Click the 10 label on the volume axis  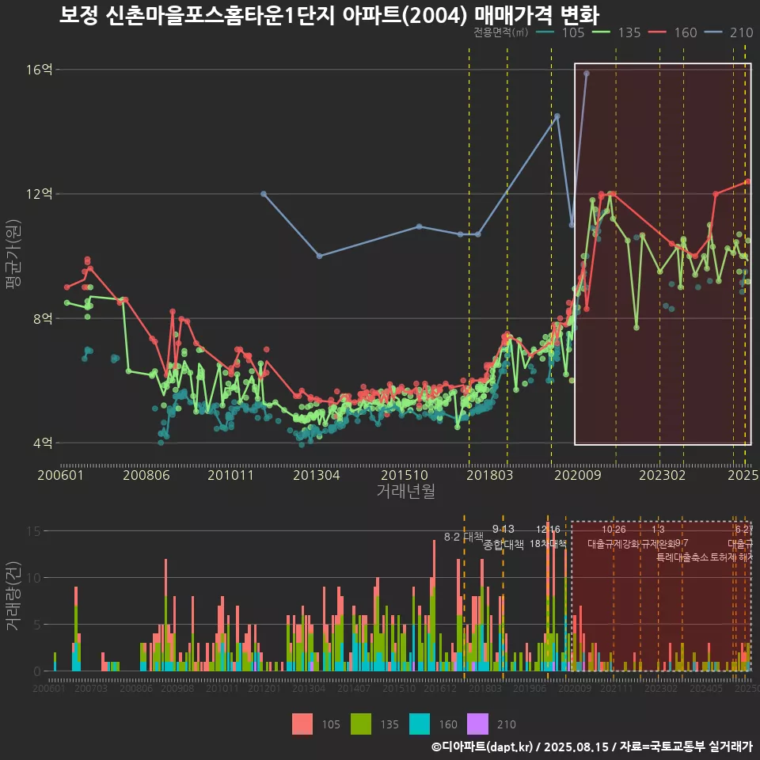(x=34, y=578)
